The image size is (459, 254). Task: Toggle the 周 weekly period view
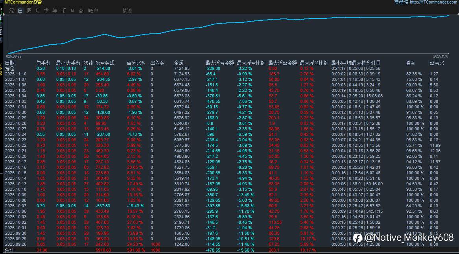pos(28,11)
